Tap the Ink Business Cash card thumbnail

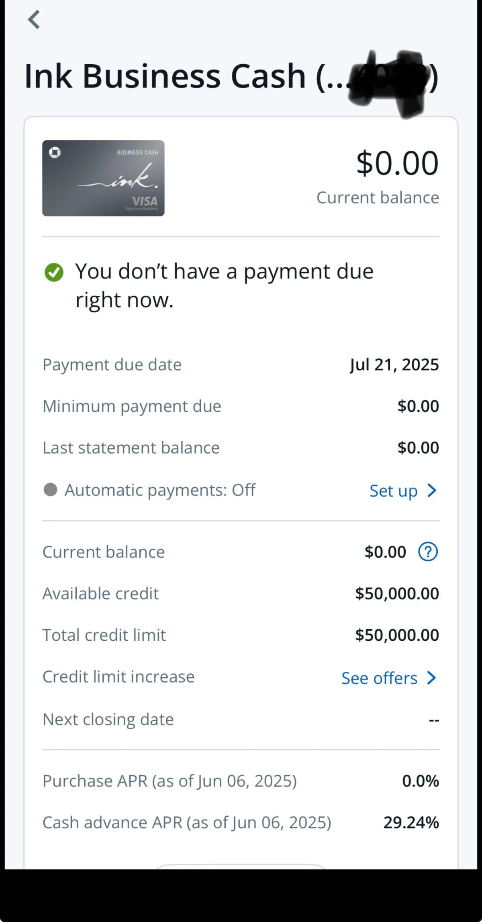tap(103, 178)
